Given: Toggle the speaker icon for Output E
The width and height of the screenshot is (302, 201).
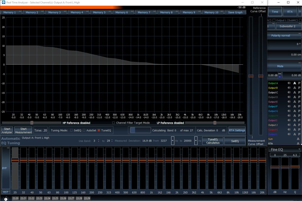Looking at the screenshot, I should pos(289,102).
